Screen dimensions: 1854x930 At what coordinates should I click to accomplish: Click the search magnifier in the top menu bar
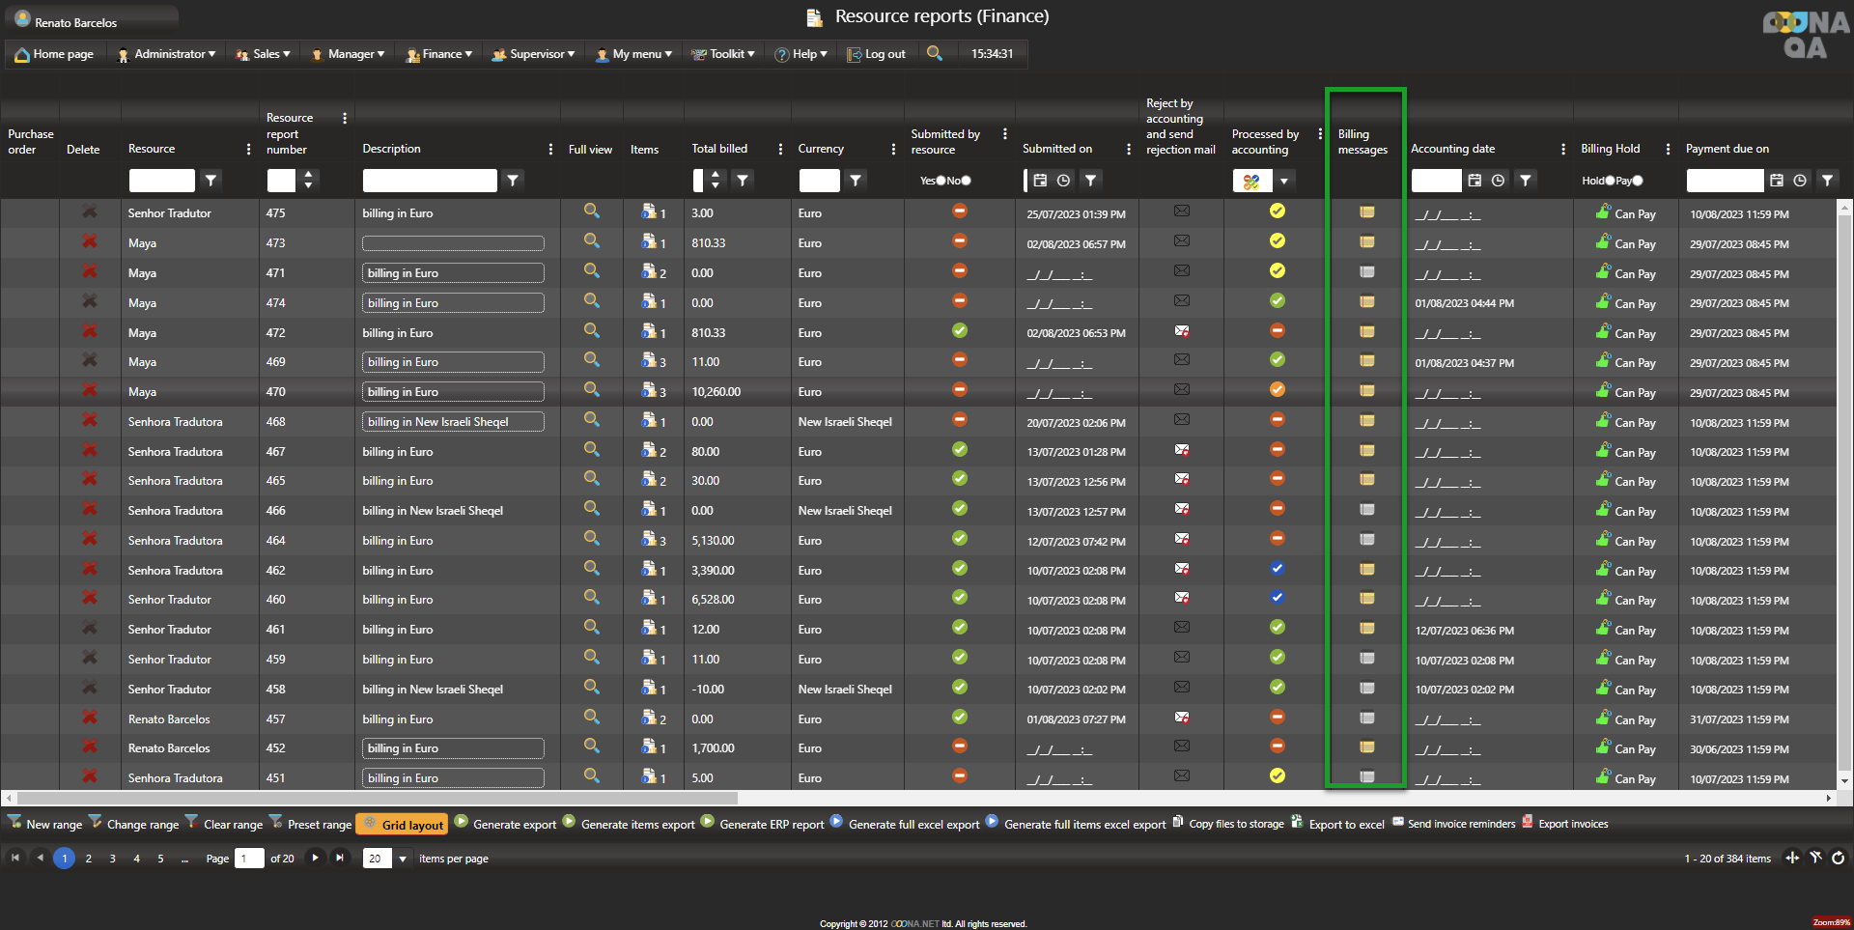click(x=934, y=53)
